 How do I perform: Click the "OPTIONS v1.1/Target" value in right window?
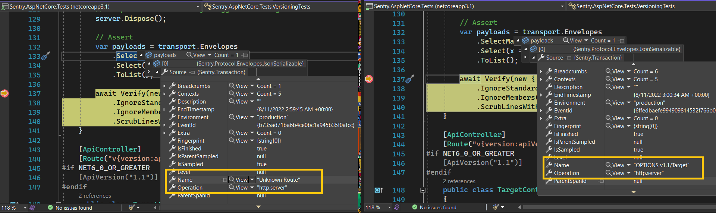point(662,165)
